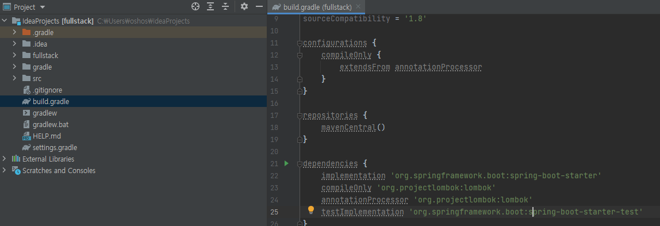Expand the fullstack folder

[x=14, y=55]
